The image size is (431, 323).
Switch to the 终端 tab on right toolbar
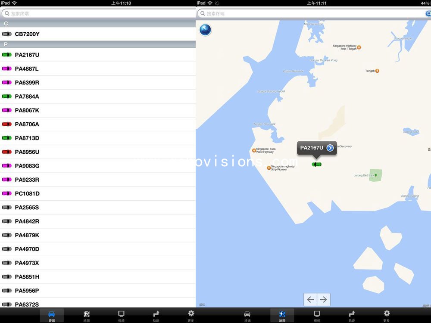247,315
